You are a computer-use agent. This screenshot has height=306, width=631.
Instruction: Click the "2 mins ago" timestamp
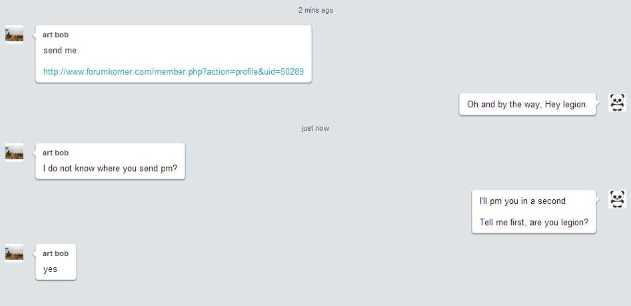point(316,10)
